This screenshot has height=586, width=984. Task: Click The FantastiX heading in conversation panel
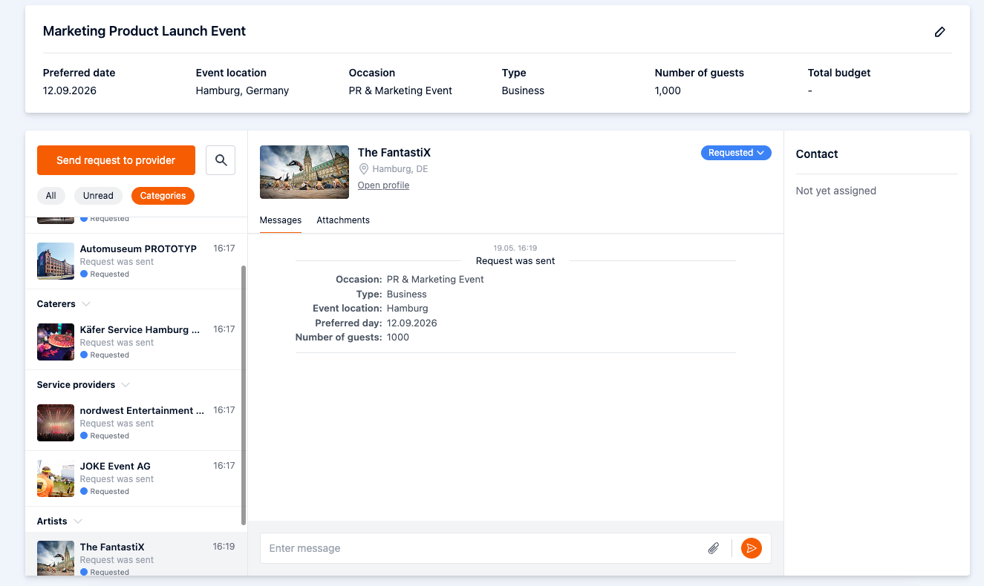(x=394, y=153)
